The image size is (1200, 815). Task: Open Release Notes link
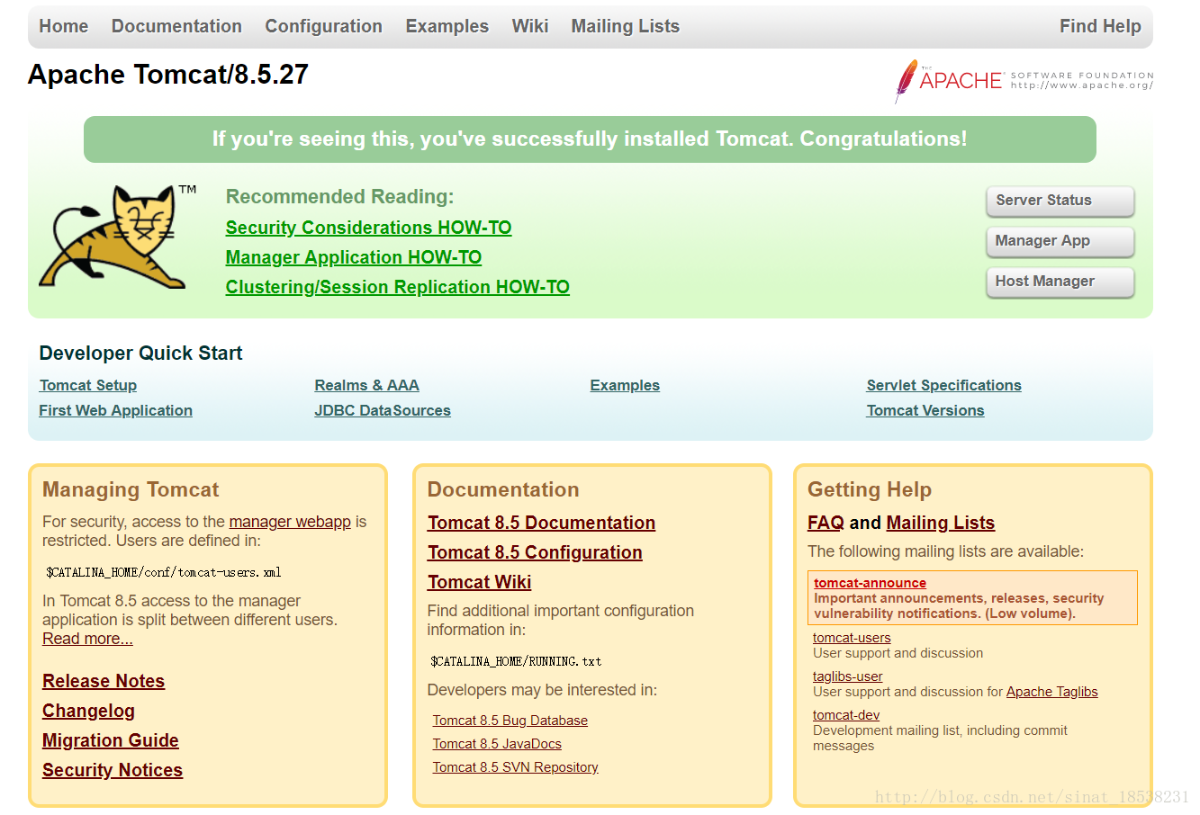[x=104, y=681]
